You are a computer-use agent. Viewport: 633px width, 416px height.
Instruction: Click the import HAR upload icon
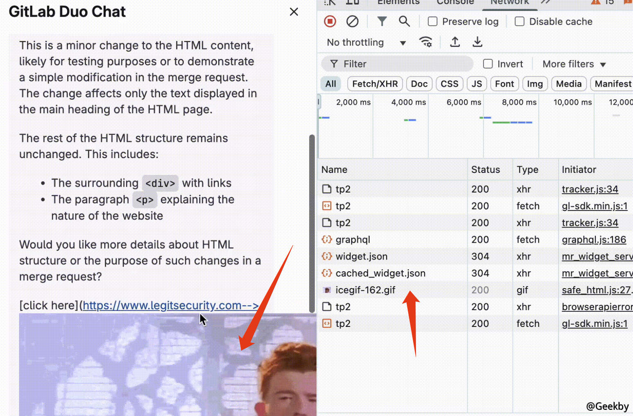tap(455, 42)
